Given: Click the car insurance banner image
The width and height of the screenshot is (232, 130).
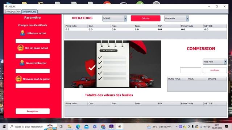Looking at the screenshot, I should 113,64.
